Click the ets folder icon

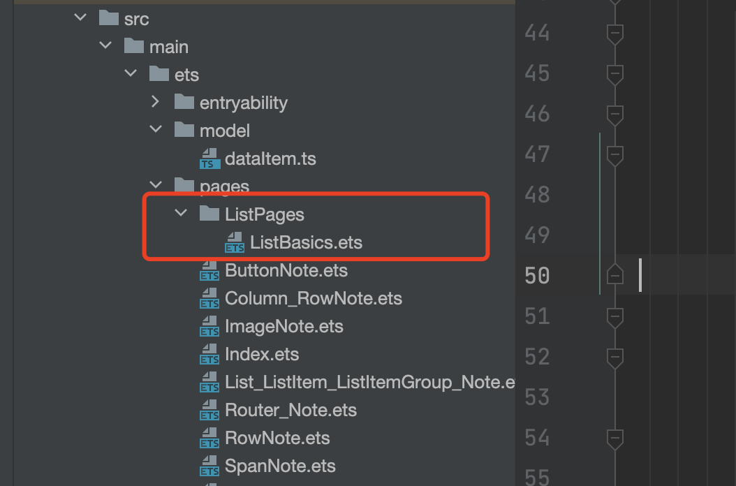tap(159, 74)
